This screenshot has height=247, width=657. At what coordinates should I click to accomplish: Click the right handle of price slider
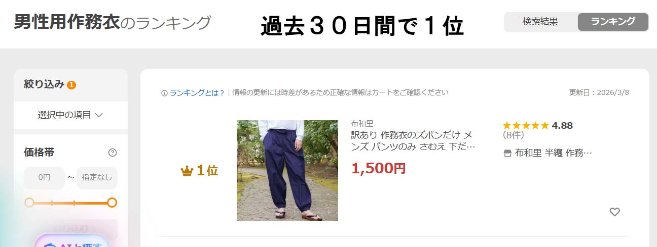pyautogui.click(x=112, y=203)
